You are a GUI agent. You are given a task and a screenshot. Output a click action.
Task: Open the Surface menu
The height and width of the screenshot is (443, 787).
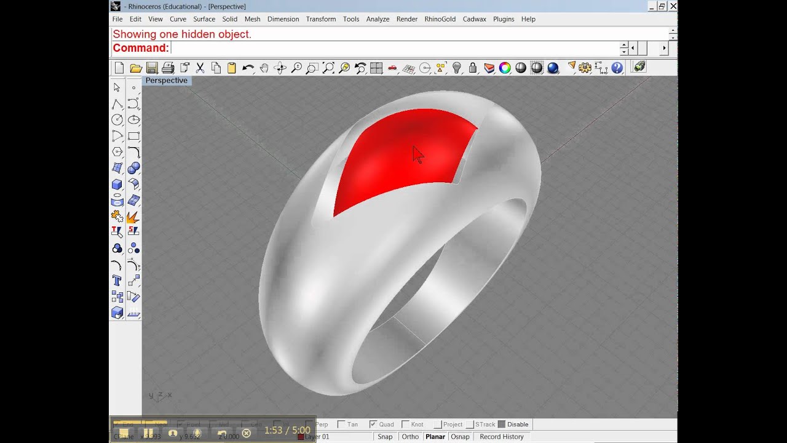coord(204,19)
